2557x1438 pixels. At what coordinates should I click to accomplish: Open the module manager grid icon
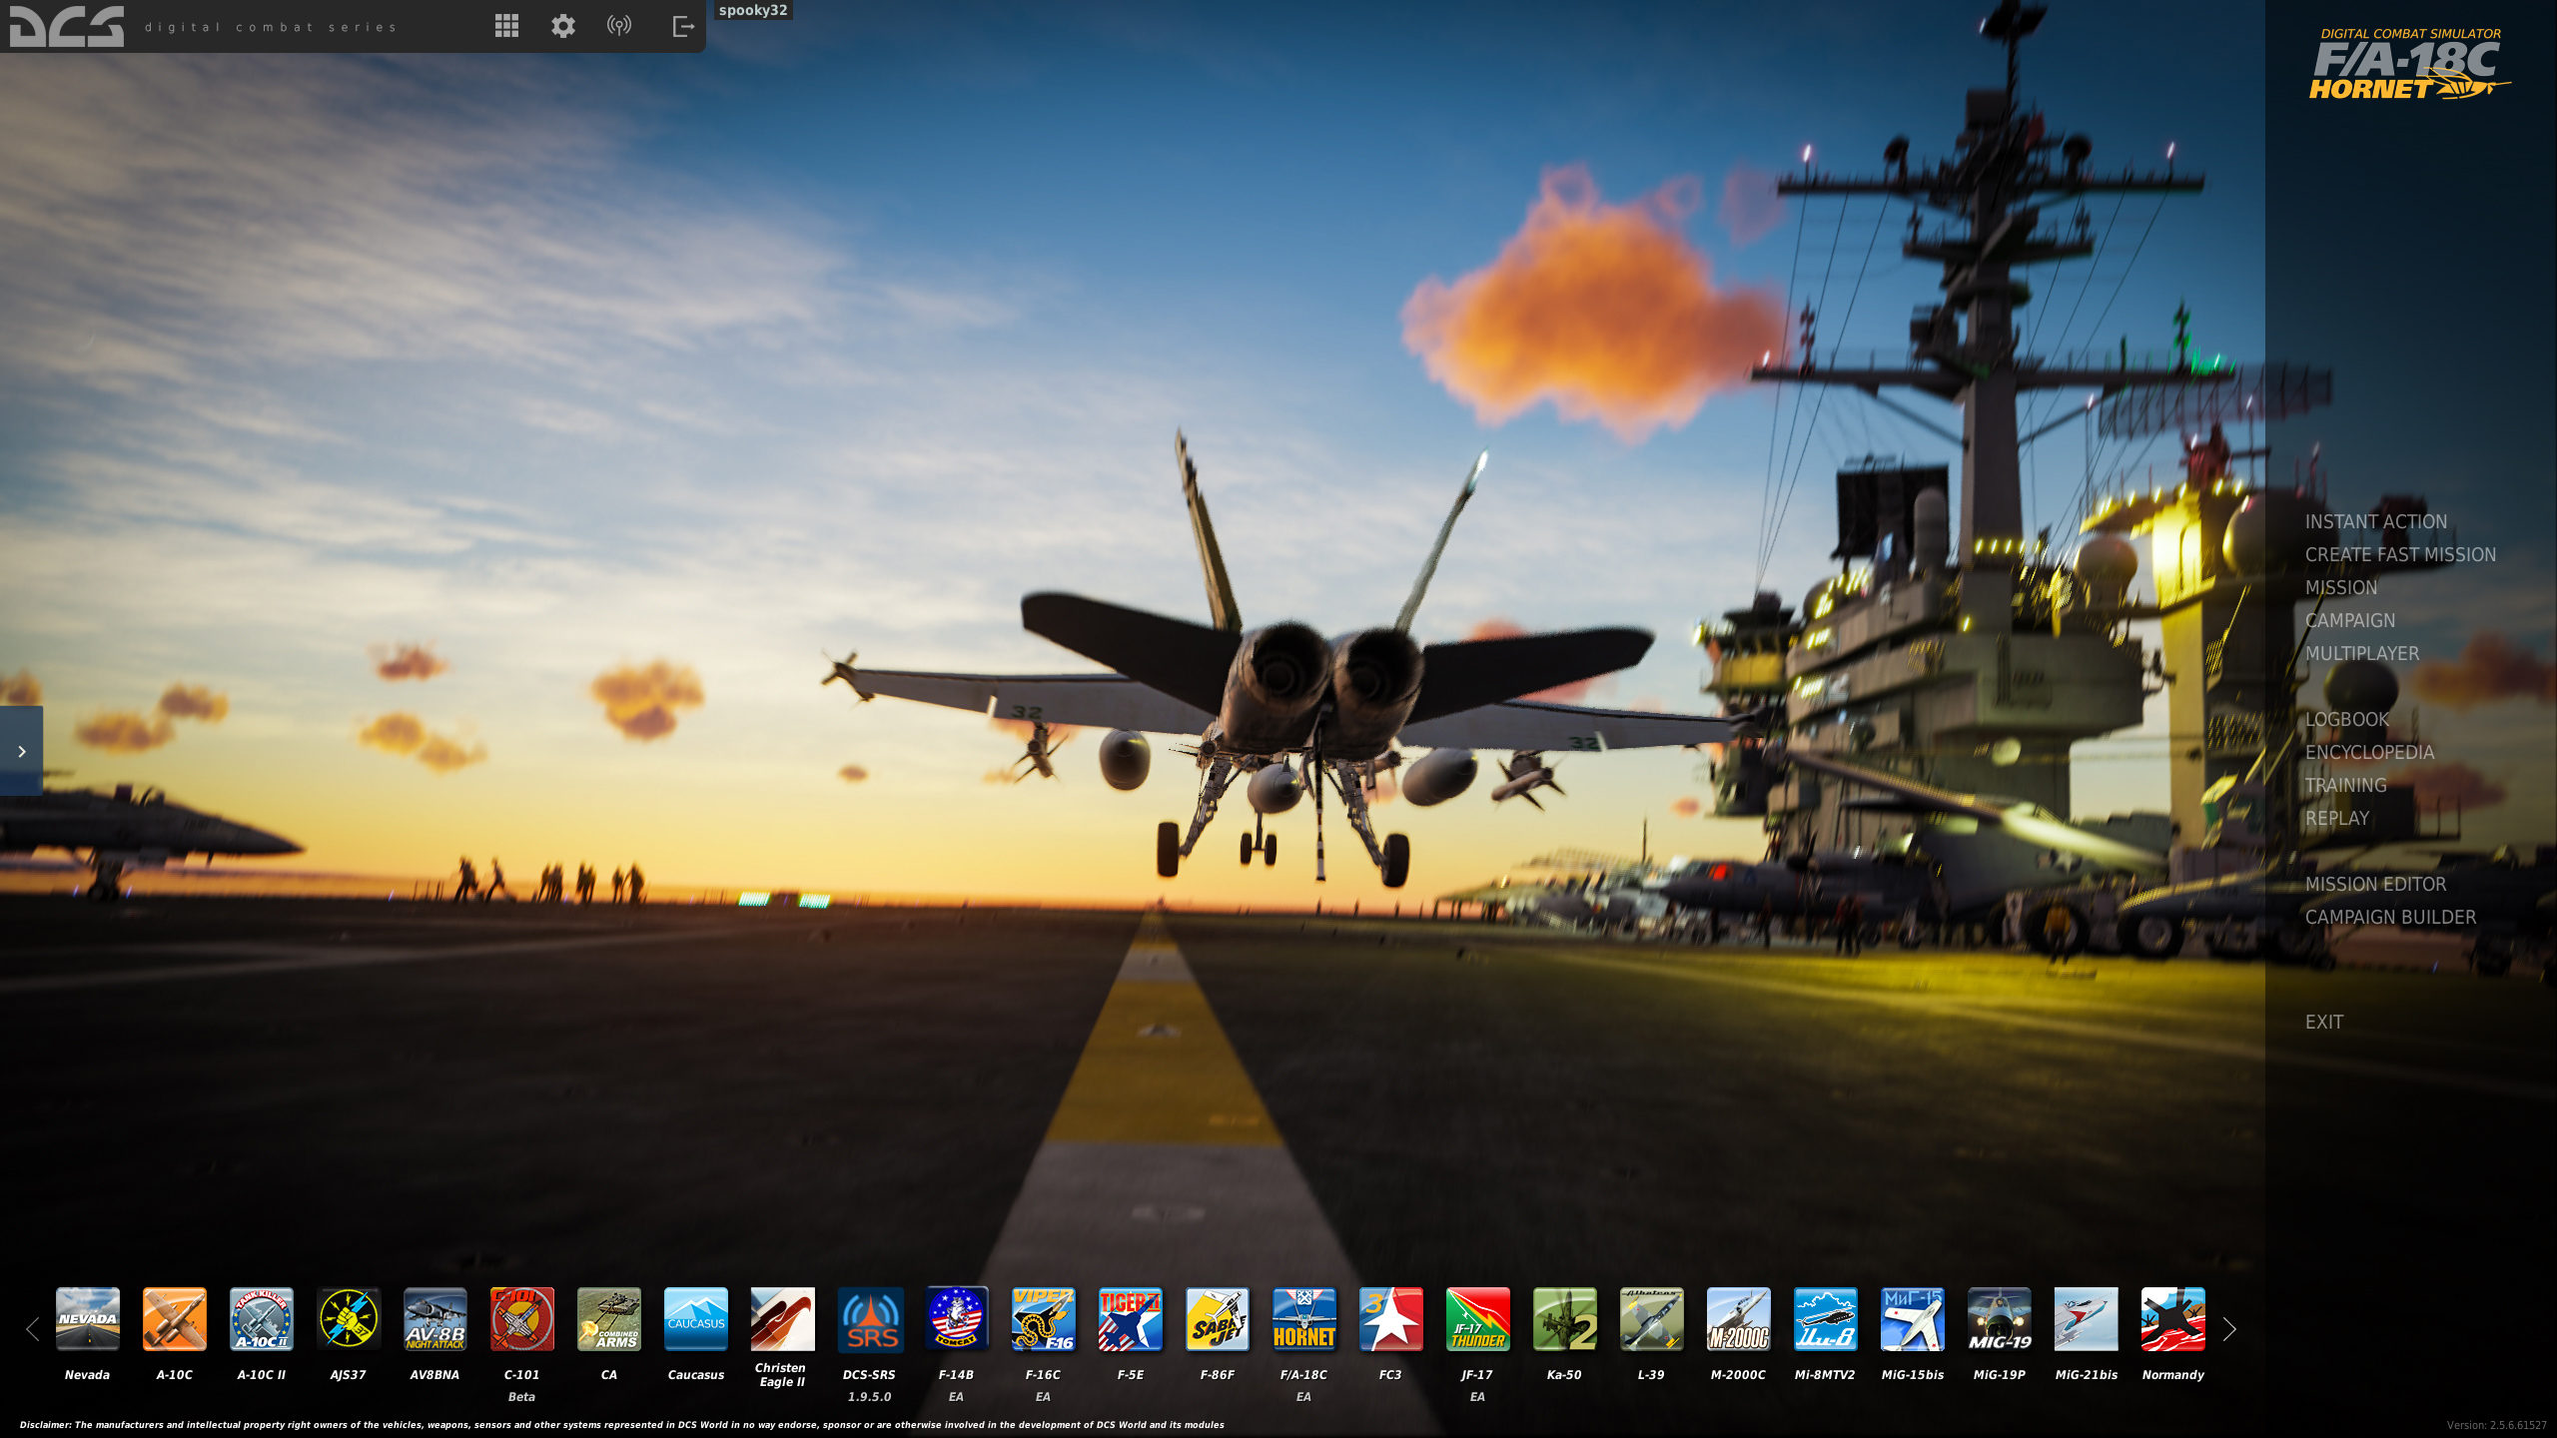[506, 26]
